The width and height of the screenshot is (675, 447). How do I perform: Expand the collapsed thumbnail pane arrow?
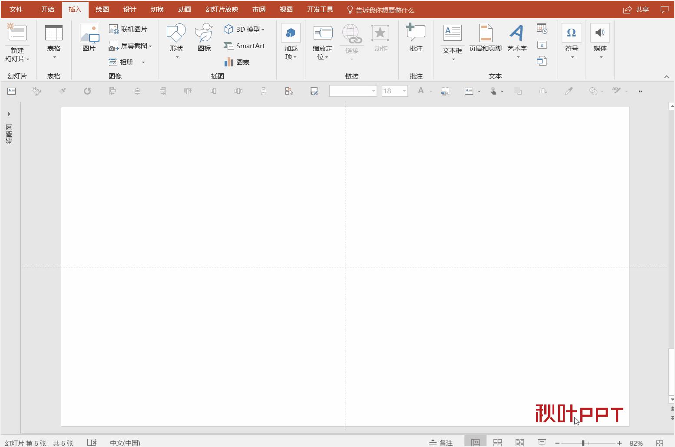click(9, 114)
